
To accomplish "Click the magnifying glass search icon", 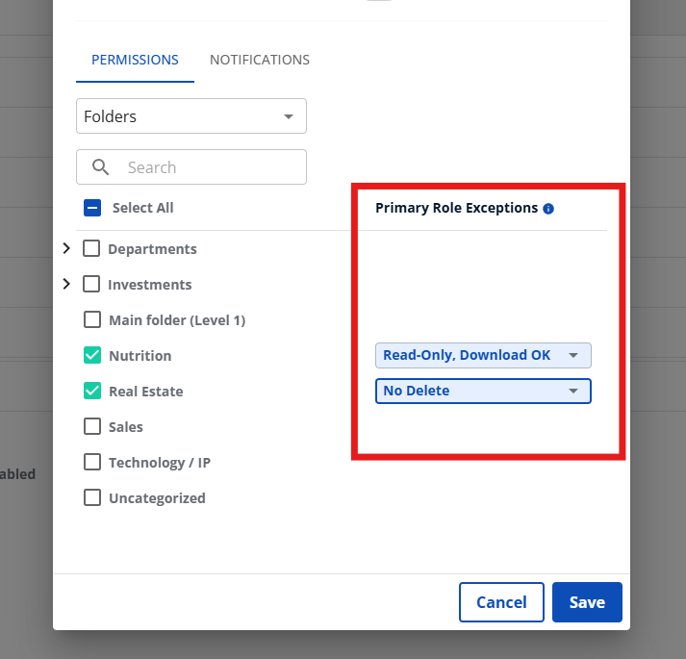I will click(x=101, y=167).
